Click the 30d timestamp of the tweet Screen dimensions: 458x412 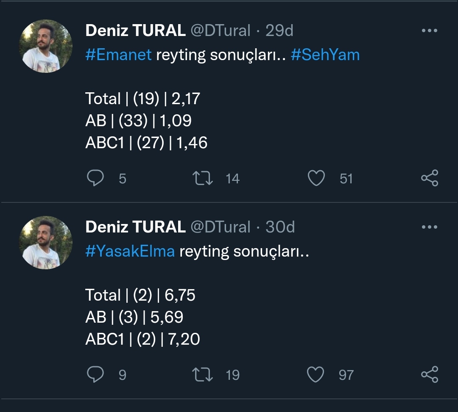tap(280, 227)
